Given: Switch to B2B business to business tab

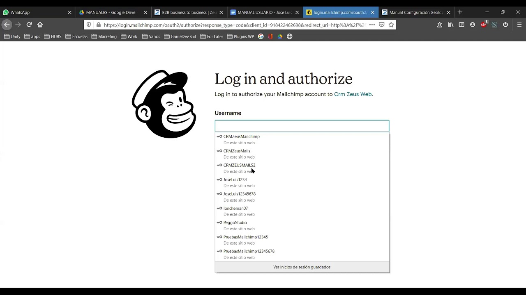Looking at the screenshot, I should pyautogui.click(x=189, y=12).
